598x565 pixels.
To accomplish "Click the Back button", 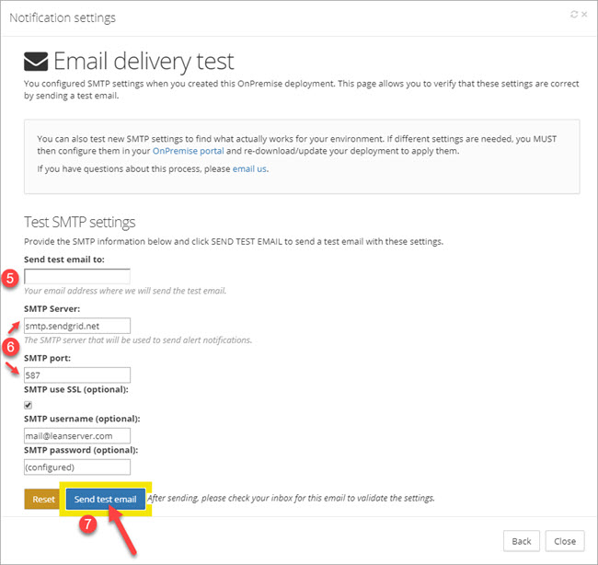I will pyautogui.click(x=522, y=541).
